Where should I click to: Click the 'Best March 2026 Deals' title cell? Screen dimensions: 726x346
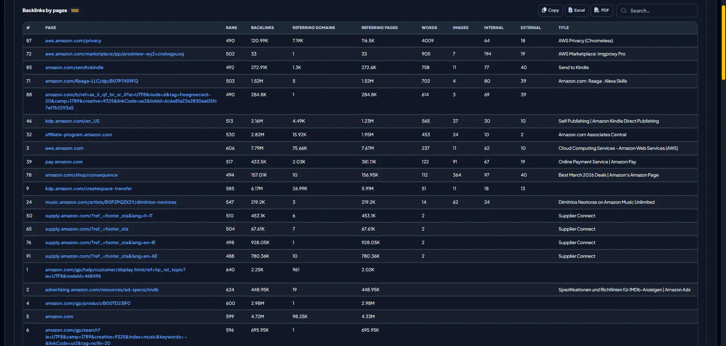pyautogui.click(x=608, y=175)
